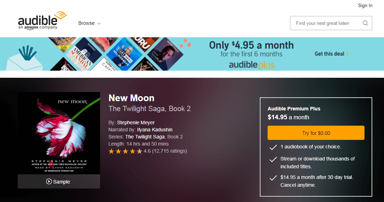Click the Get this deal link
The width and height of the screenshot is (384, 202).
coord(329,54)
